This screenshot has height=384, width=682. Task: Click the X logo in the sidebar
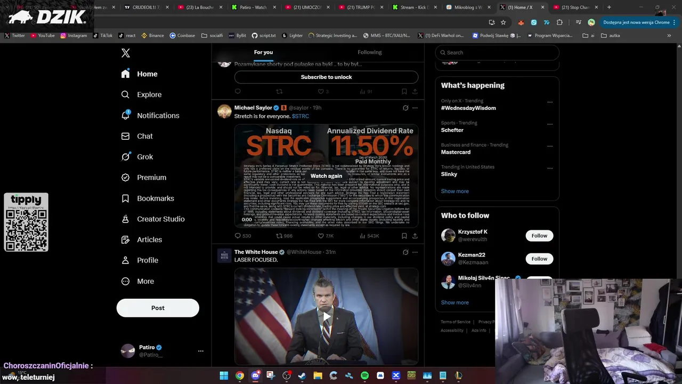[126, 53]
